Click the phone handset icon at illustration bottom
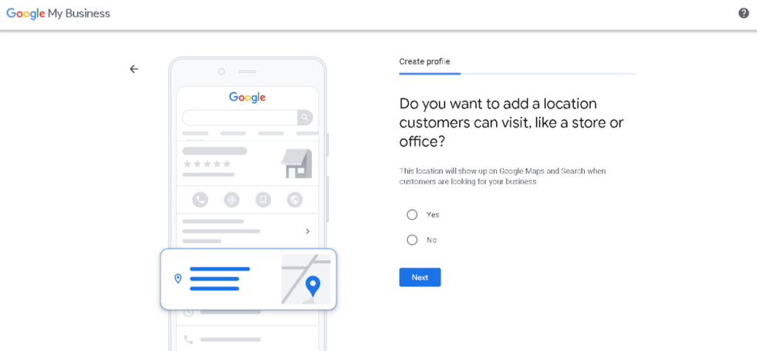Viewport: 757px width, 351px height. [189, 339]
